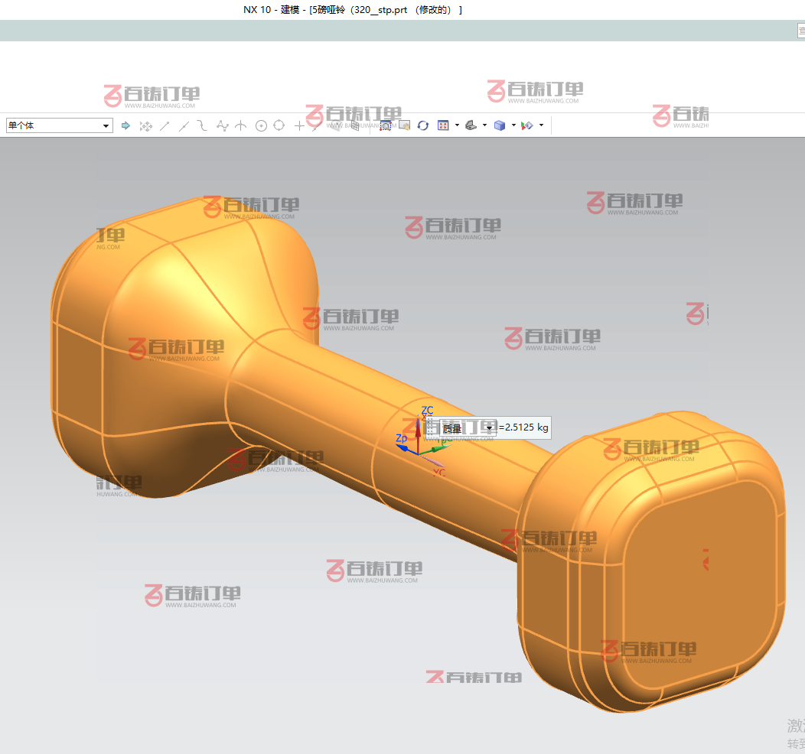Enable the Mid Point snap icon

(184, 125)
